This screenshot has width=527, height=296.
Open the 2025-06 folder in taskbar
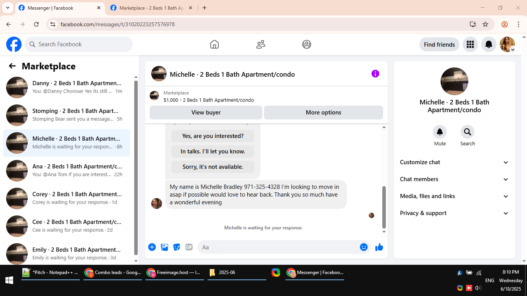tap(237, 272)
